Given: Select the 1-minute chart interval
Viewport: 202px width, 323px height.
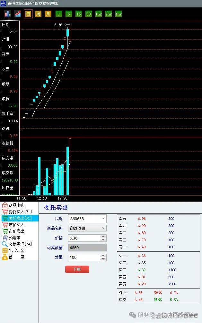Looking at the screenshot, I should pyautogui.click(x=59, y=14).
